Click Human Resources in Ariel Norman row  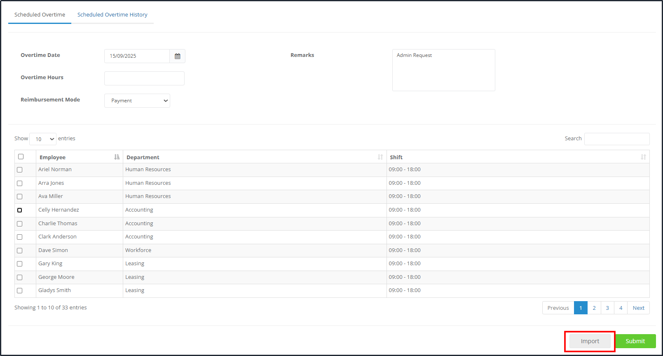pyautogui.click(x=148, y=169)
